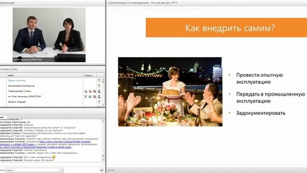The height and width of the screenshot is (173, 307).
Task: Click the presenter icon in the Тавакалова Гузель row
Action: pyautogui.click(x=99, y=91)
